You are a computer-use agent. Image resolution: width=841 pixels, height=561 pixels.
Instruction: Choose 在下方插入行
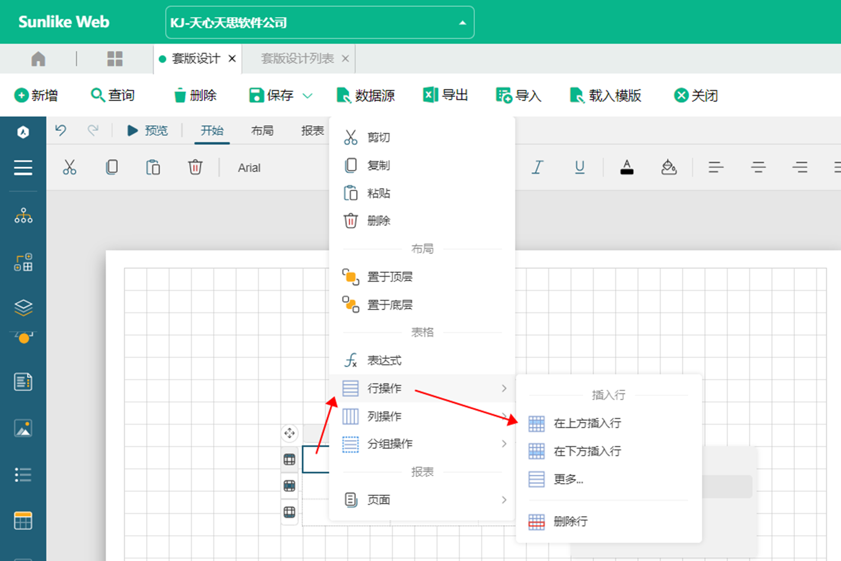click(x=609, y=451)
